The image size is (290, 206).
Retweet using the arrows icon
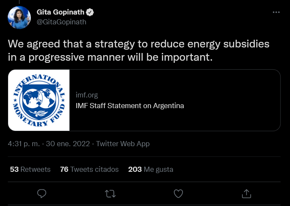[x=110, y=194]
